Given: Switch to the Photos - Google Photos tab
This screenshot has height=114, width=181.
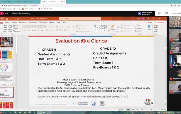Looking at the screenshot, I should [28, 2].
